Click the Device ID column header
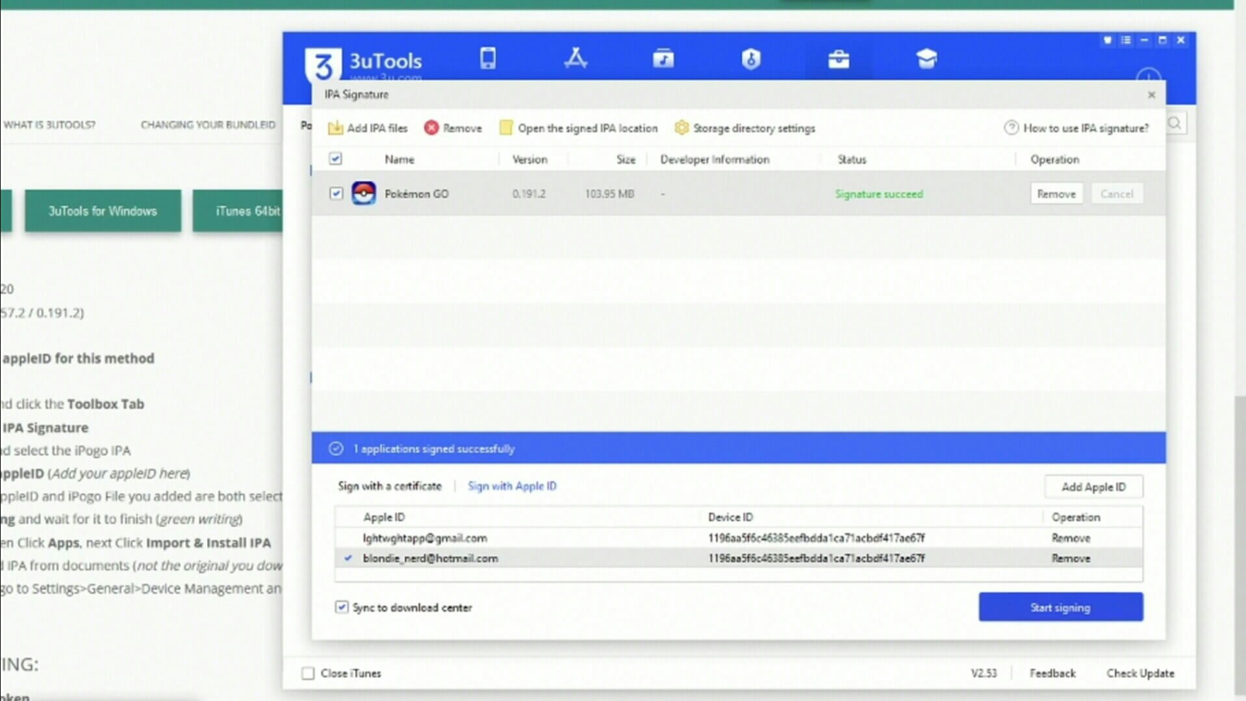1246x701 pixels. pyautogui.click(x=730, y=517)
